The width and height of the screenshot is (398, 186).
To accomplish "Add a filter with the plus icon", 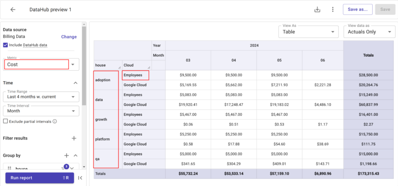I will point(74,138).
